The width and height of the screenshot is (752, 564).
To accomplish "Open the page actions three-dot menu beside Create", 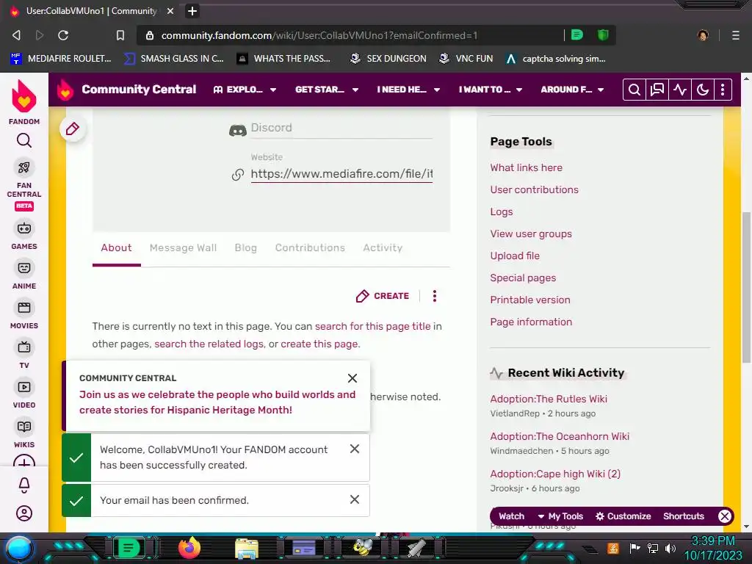I will click(x=435, y=296).
